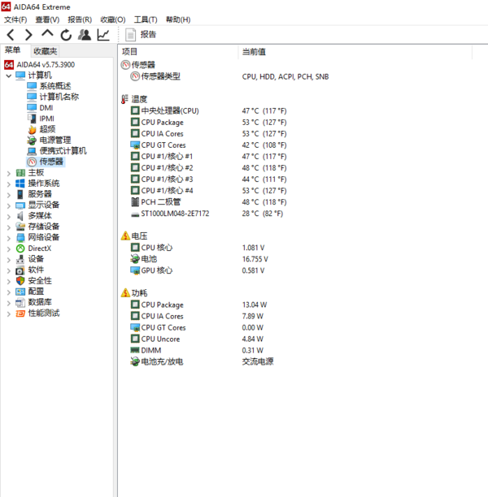Collapse the 计算机 tree node

[x=9, y=76]
